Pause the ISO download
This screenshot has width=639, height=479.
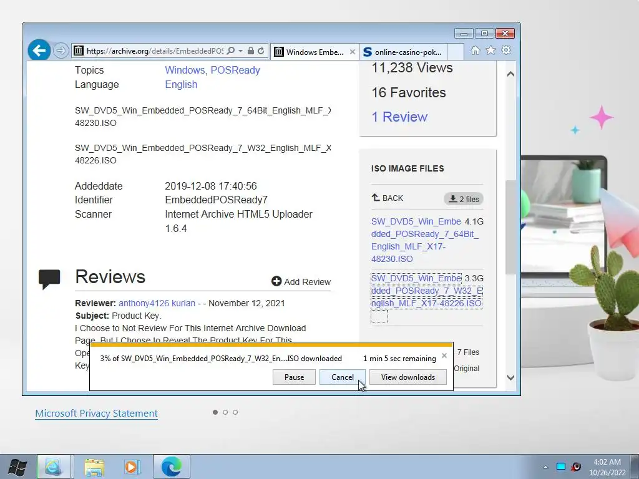[x=295, y=377]
